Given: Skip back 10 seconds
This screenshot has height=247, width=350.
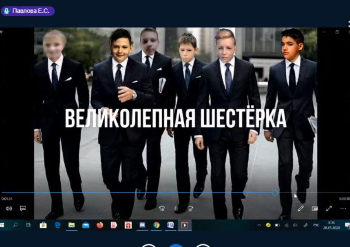Looking at the screenshot, I should point(162,209).
